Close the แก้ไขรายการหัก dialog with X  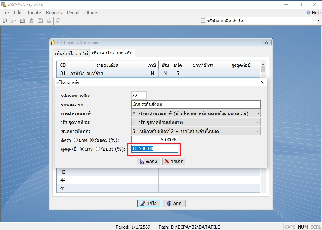[x=262, y=82]
